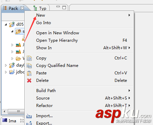Viewport: 153px width, 125px height.
Task: Select the d05 project
Action: (x=20, y=24)
